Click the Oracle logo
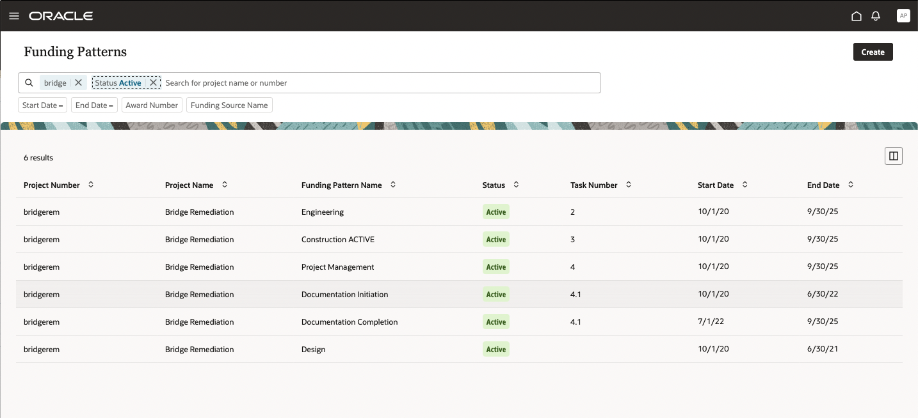Screen dimensions: 918x418 point(61,16)
